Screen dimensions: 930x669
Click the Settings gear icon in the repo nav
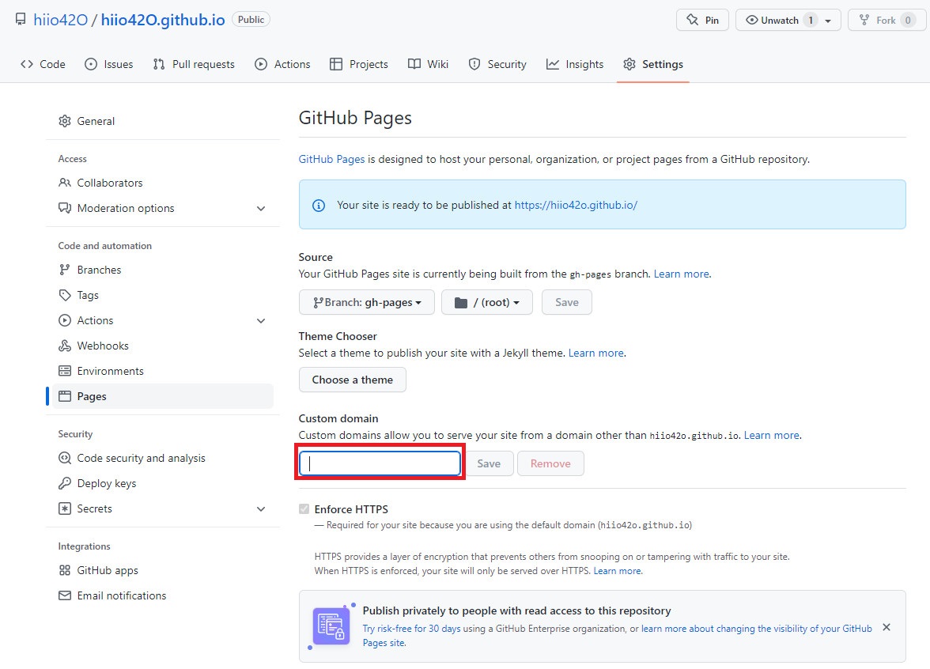[629, 64]
